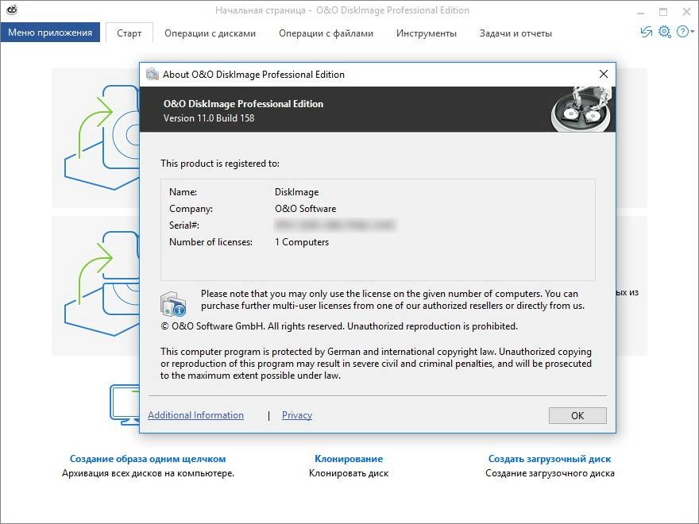
Task: Click the "Serial#:" label
Action: pyautogui.click(x=184, y=225)
